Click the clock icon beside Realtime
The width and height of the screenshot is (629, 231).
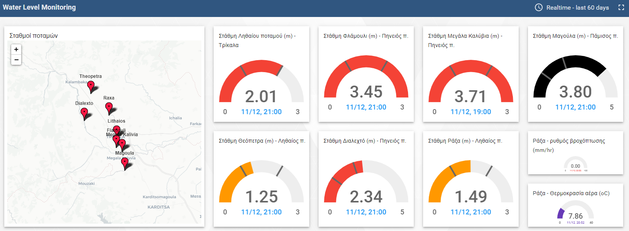[x=539, y=7]
